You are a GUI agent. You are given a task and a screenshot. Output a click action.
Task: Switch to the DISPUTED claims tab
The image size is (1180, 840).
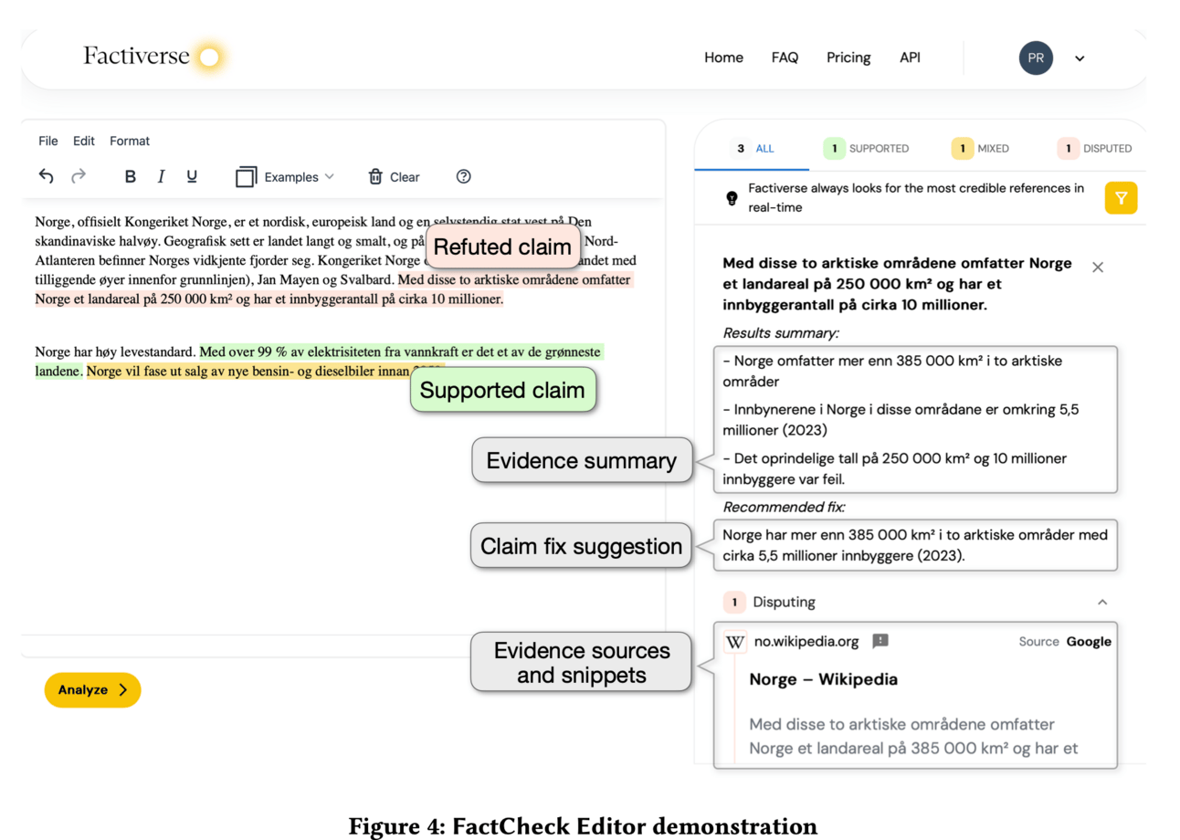[1094, 148]
